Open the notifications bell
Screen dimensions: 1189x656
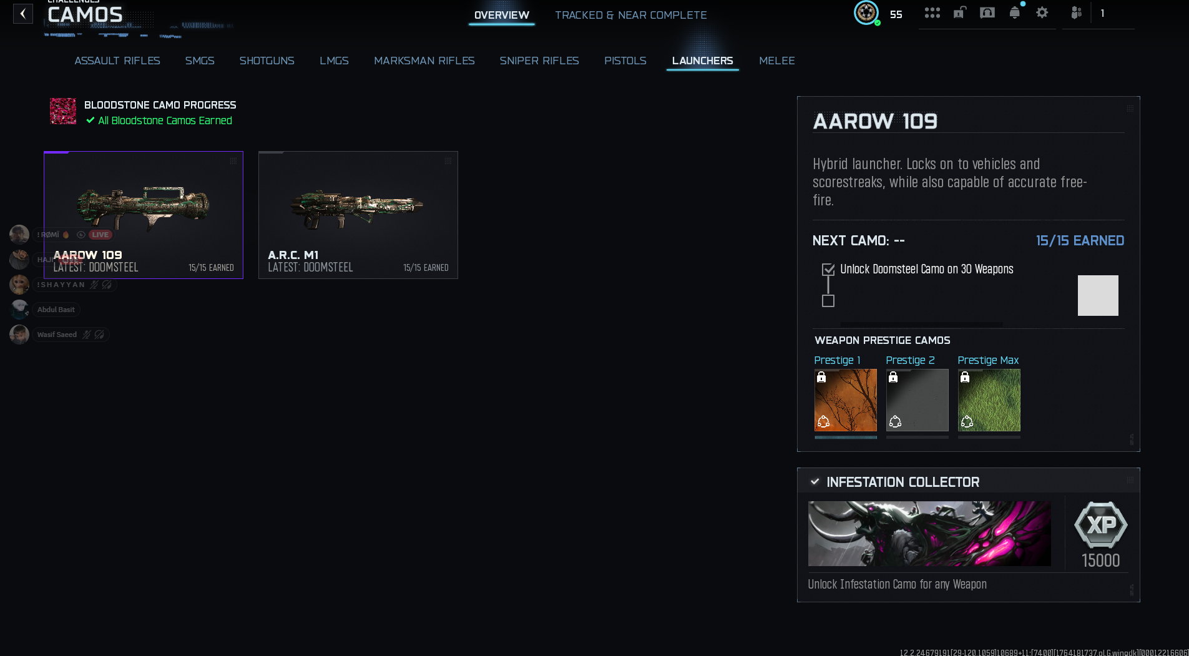click(x=1015, y=12)
